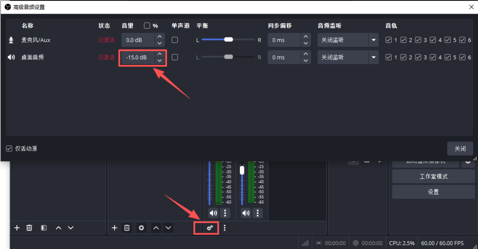Decrease volume dB for 桌面音频
The image size is (478, 249).
click(160, 60)
